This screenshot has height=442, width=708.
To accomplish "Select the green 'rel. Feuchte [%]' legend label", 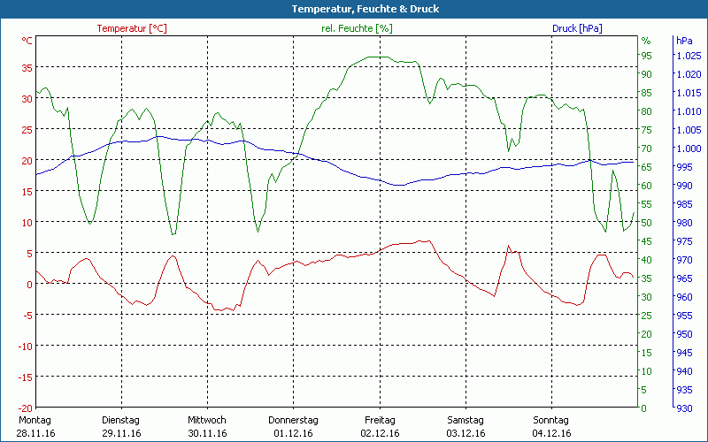I will click(x=357, y=28).
